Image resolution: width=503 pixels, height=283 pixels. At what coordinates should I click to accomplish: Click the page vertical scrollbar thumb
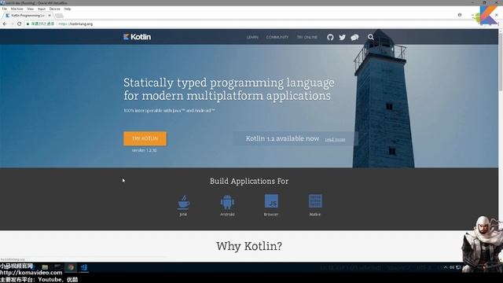pyautogui.click(x=501, y=61)
